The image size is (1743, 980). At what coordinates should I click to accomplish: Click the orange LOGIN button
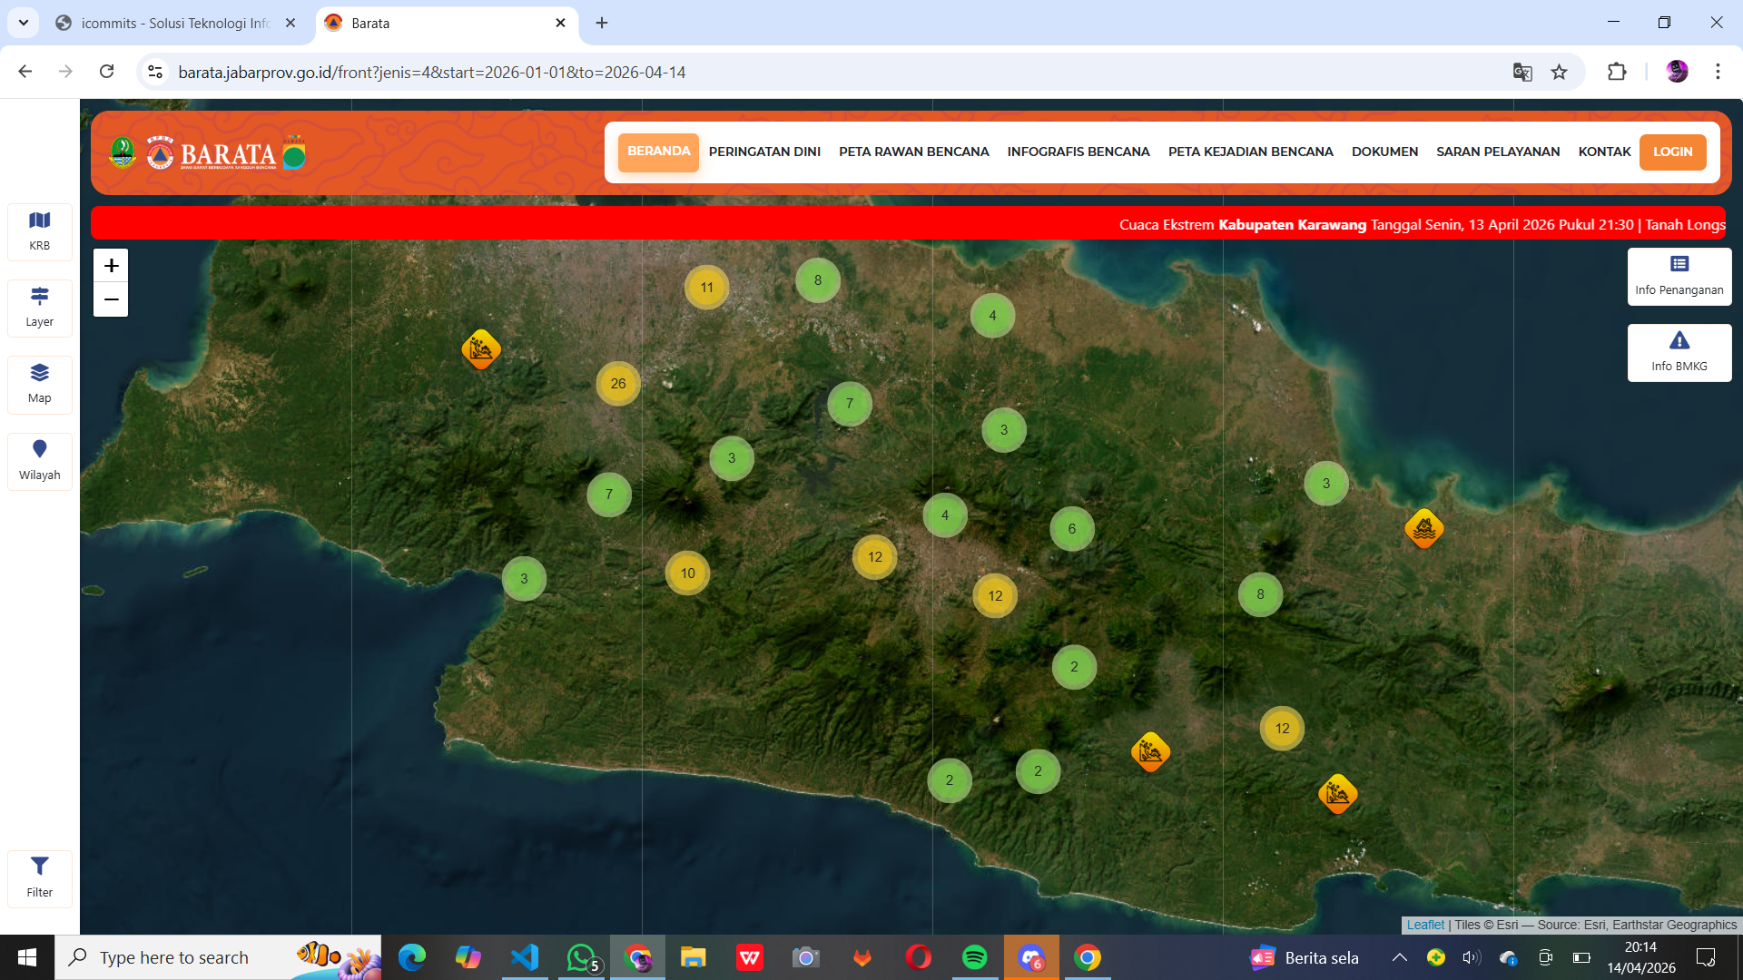1672,152
